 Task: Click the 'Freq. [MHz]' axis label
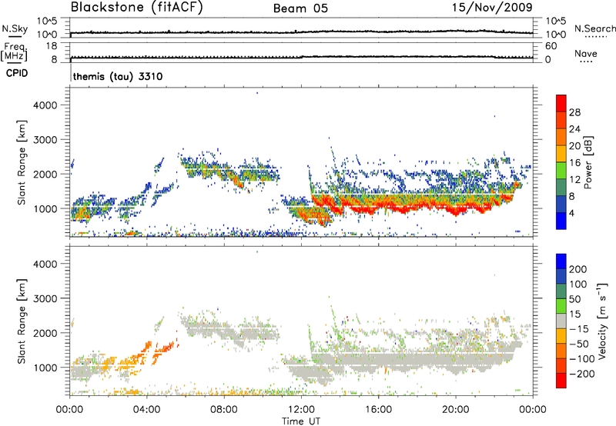click(14, 52)
